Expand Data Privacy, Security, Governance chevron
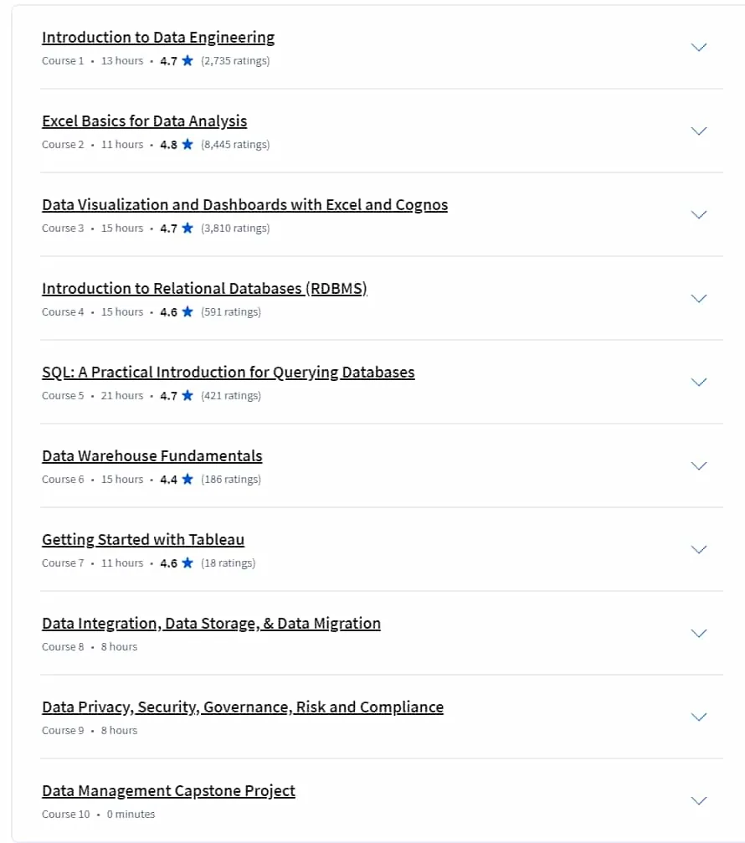The width and height of the screenshot is (745, 843). (x=698, y=717)
